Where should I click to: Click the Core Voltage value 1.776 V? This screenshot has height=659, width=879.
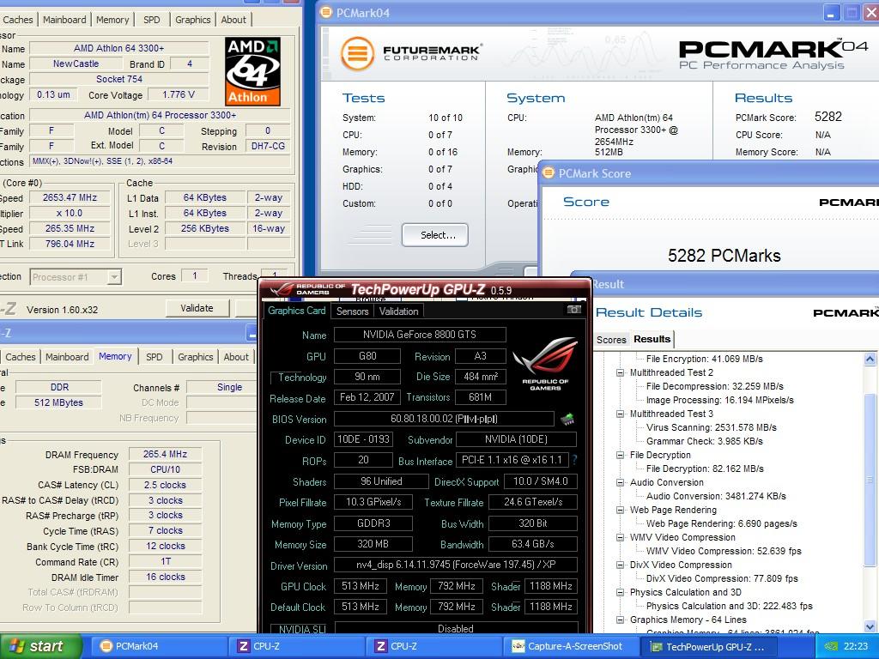tap(179, 94)
